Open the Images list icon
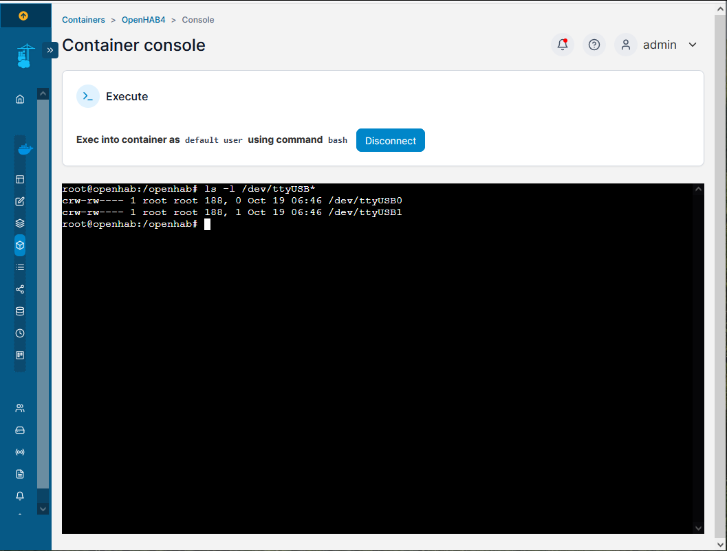727x551 pixels. click(x=20, y=267)
